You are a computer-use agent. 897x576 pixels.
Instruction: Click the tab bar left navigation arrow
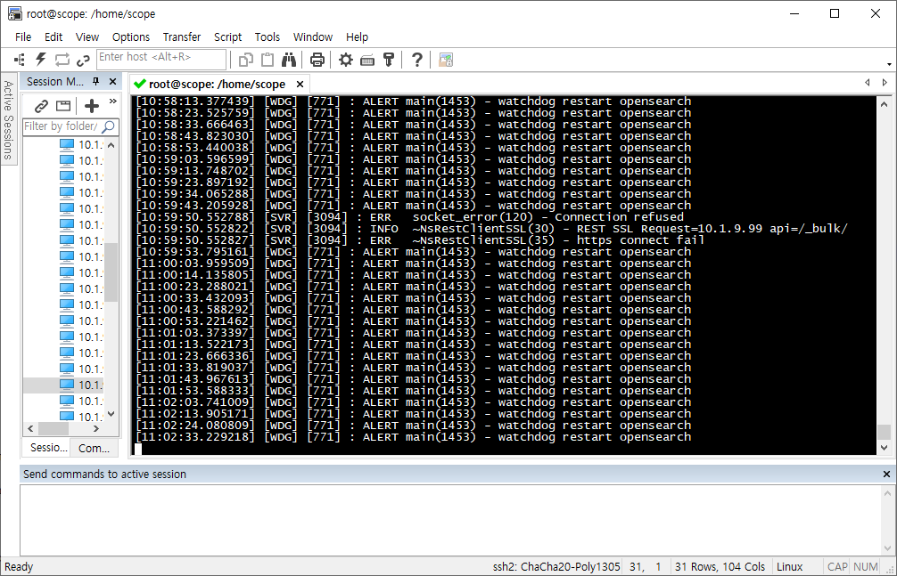coord(868,83)
